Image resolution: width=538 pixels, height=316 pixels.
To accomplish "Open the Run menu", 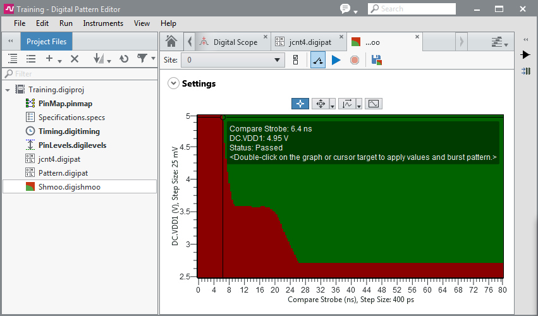I will [x=66, y=23].
